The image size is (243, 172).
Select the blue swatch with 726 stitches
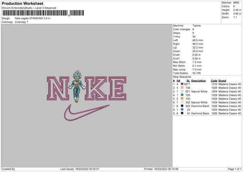coord(182,95)
